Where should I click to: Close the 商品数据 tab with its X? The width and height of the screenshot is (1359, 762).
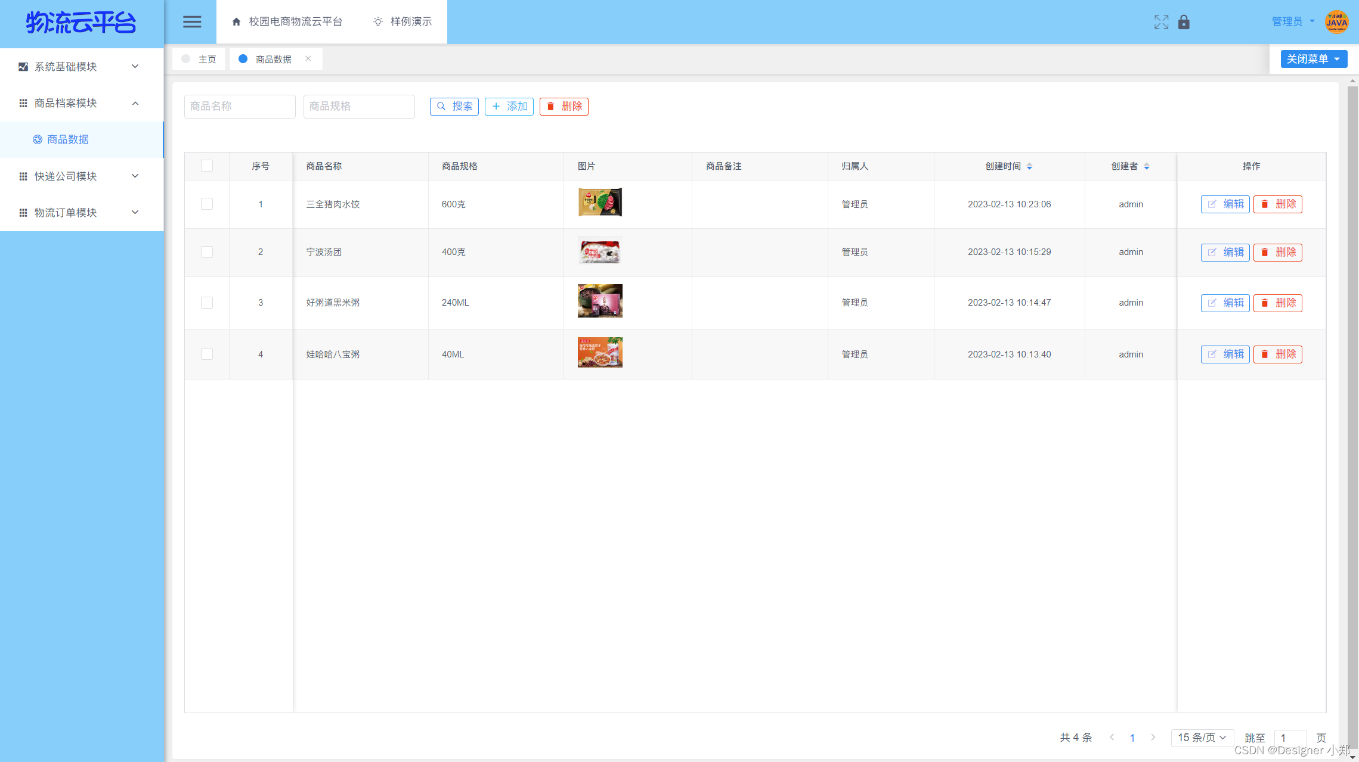pos(308,58)
